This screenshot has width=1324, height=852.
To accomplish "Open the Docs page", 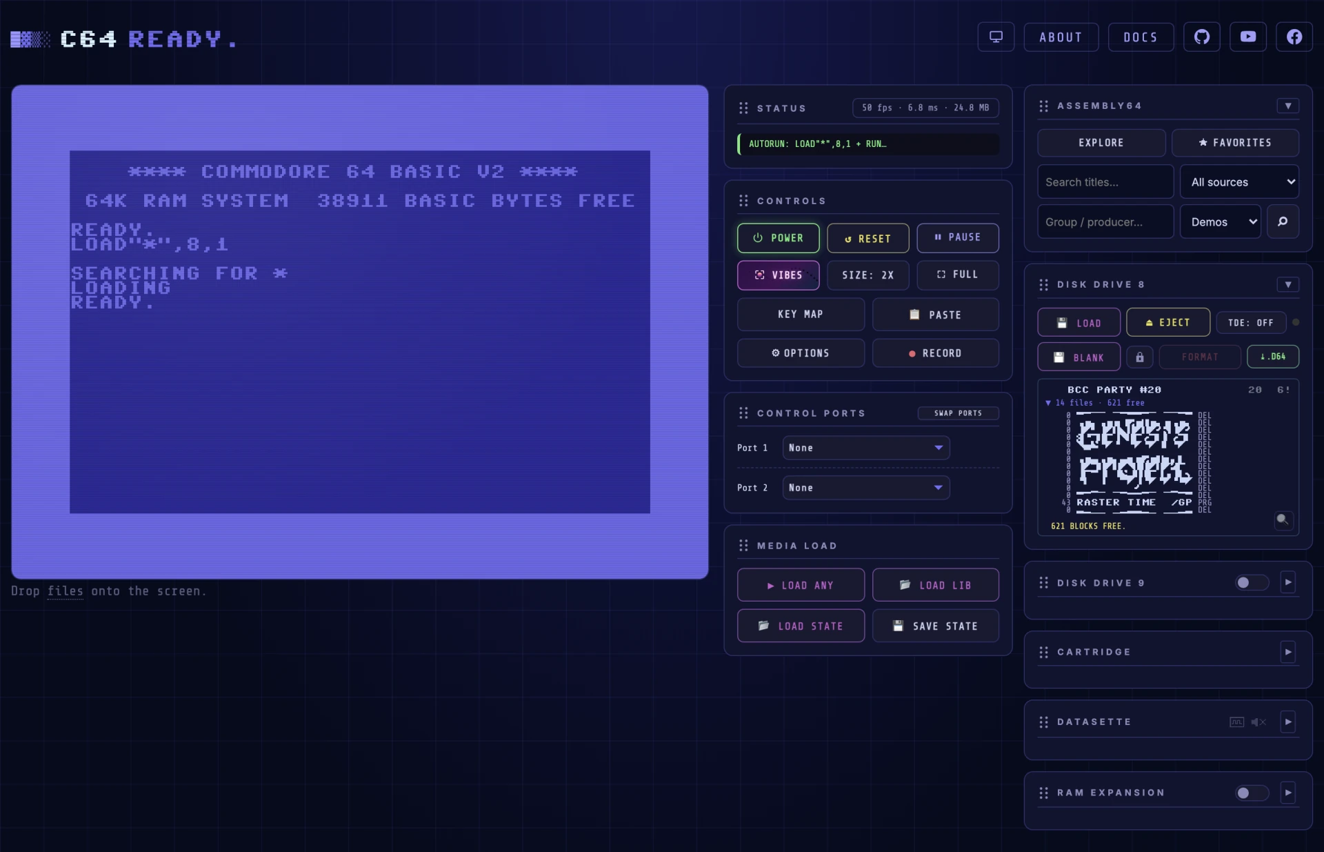I will [x=1141, y=37].
